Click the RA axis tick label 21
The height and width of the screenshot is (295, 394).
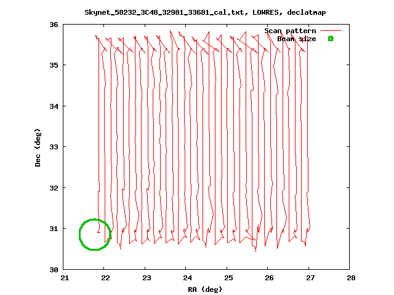[65, 278]
